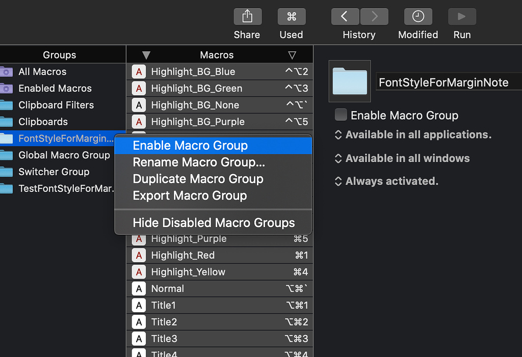Viewport: 522px width, 357px height.
Task: Click the Run play icon
Action: tap(461, 16)
